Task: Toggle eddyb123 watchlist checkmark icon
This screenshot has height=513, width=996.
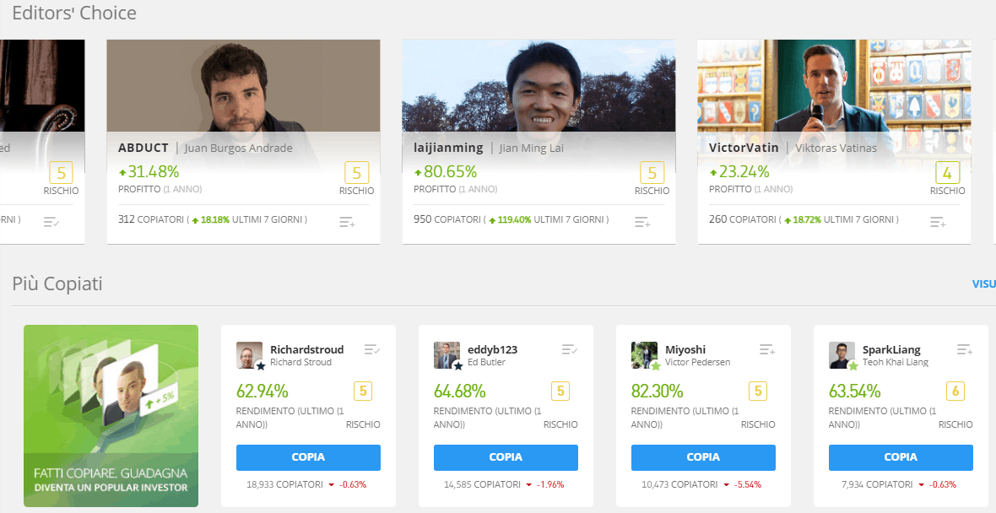Action: click(570, 349)
